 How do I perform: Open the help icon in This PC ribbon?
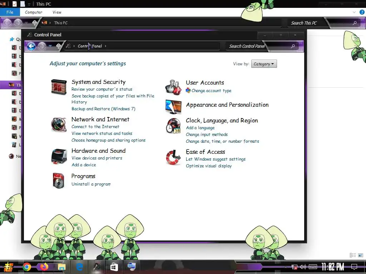point(362,12)
